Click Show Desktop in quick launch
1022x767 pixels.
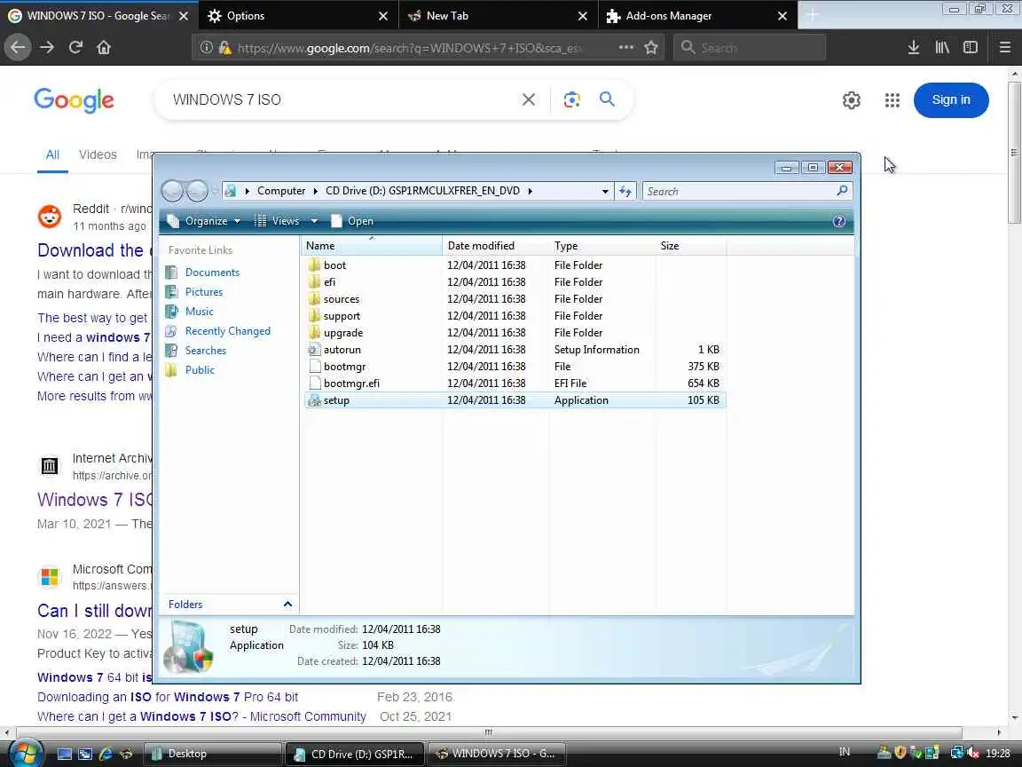pos(65,754)
